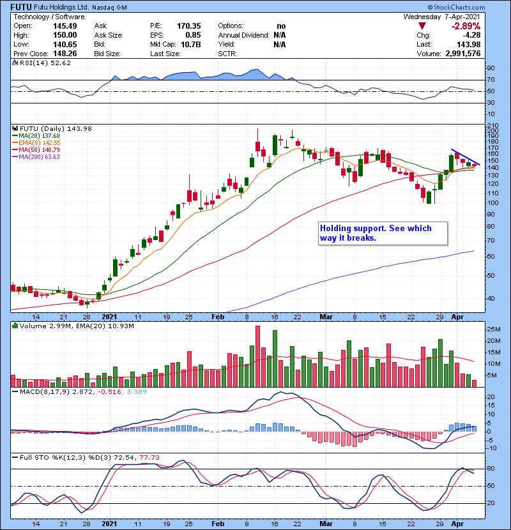Click the candlestick icon beside FUTU (Daily)

coord(15,129)
